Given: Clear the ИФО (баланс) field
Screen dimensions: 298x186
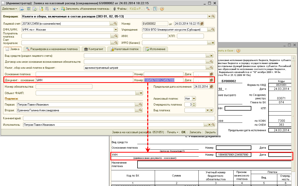Looking at the screenshot, I should point(213,43).
